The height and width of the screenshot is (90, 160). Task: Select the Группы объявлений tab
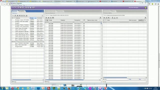click(50, 11)
